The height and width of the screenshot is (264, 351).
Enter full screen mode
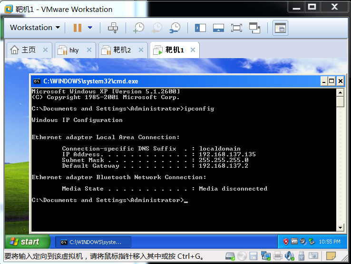(x=236, y=28)
